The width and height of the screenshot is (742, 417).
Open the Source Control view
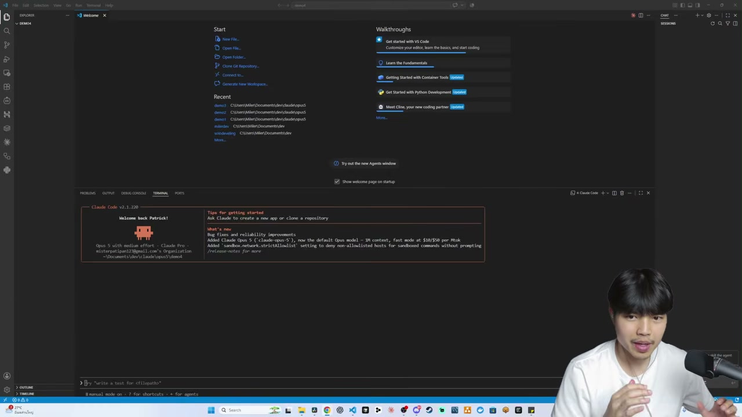point(7,45)
